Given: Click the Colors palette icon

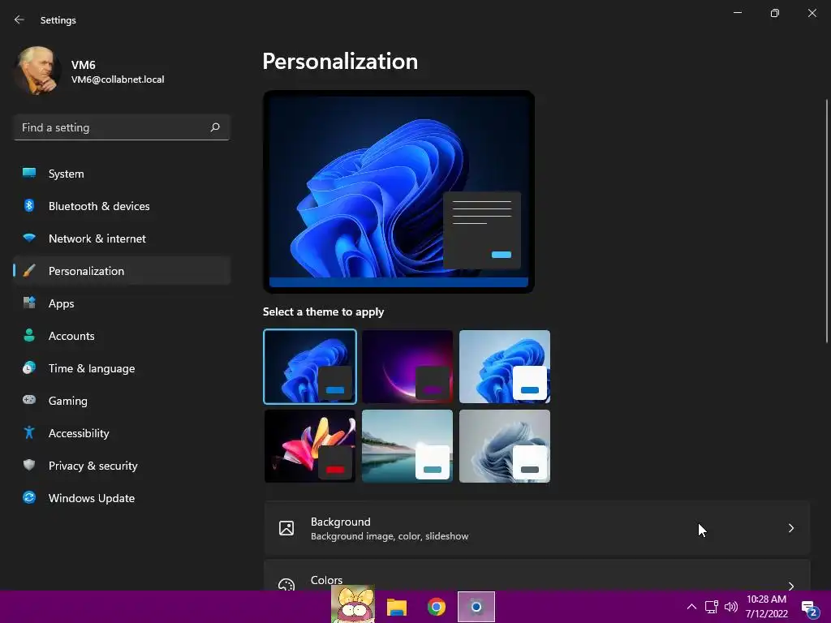Looking at the screenshot, I should [286, 585].
